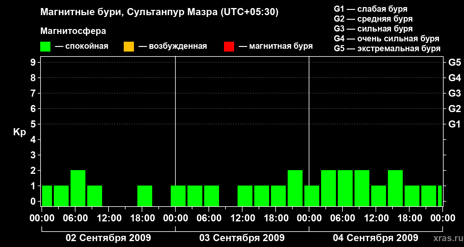Click the green 'спокойная' legend swatch
Screen dimensions: 464x247
pyautogui.click(x=45, y=46)
